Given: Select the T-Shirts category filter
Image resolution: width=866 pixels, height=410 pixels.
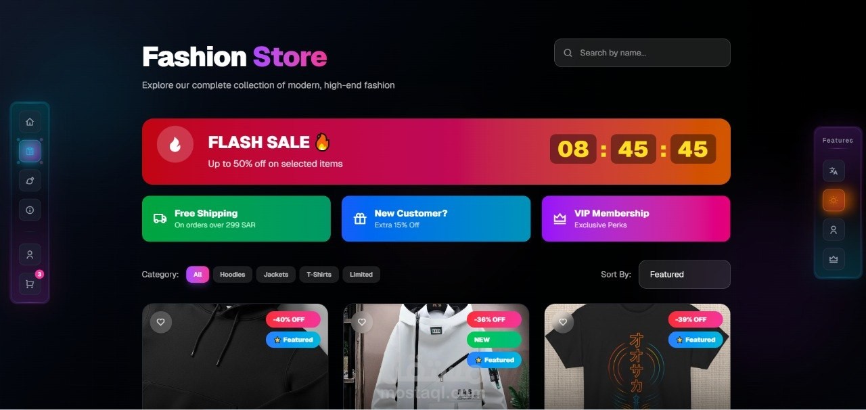Looking at the screenshot, I should click(319, 275).
